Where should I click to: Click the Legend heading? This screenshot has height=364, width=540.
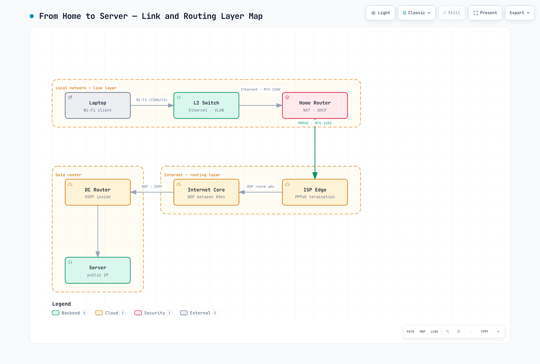[x=61, y=304]
